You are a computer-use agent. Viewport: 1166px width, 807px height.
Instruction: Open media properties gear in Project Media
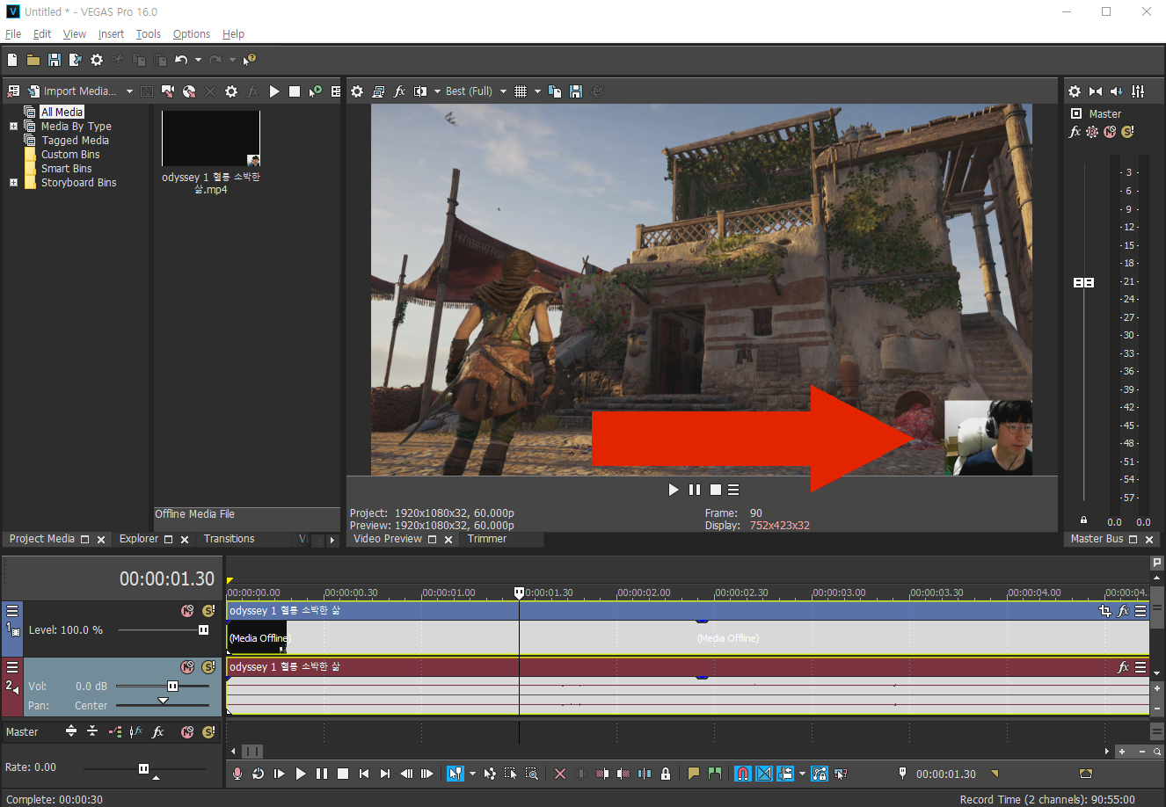231,91
